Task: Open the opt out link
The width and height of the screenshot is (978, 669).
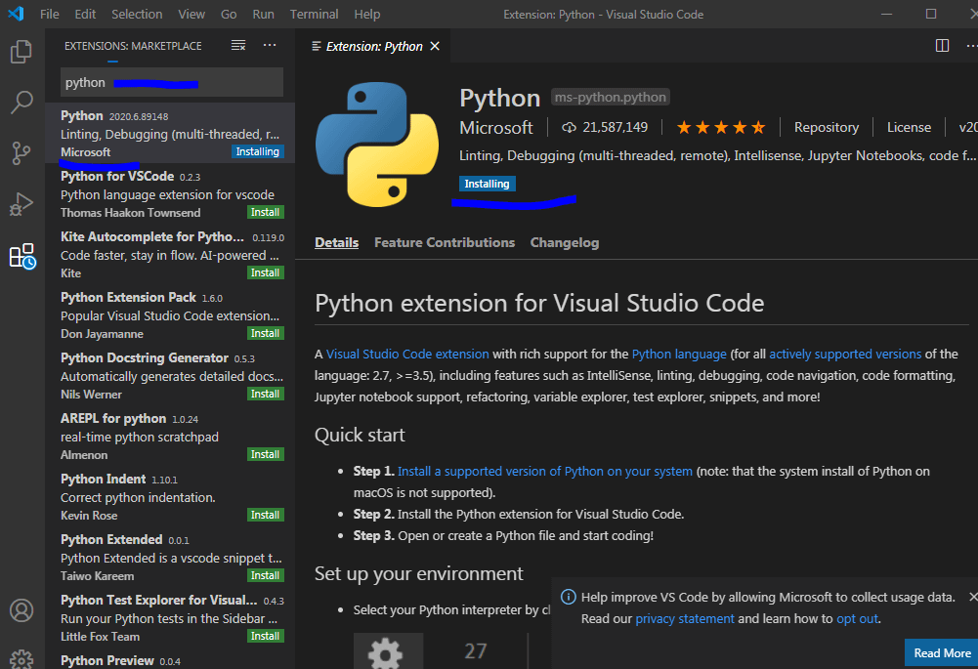Action: tap(857, 618)
